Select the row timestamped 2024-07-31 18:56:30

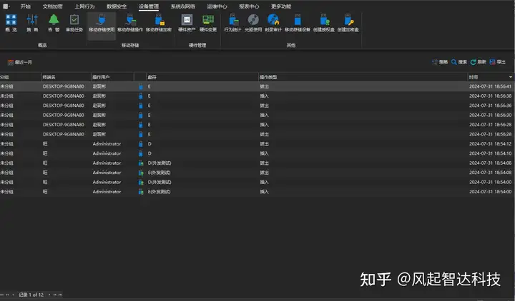click(x=257, y=115)
